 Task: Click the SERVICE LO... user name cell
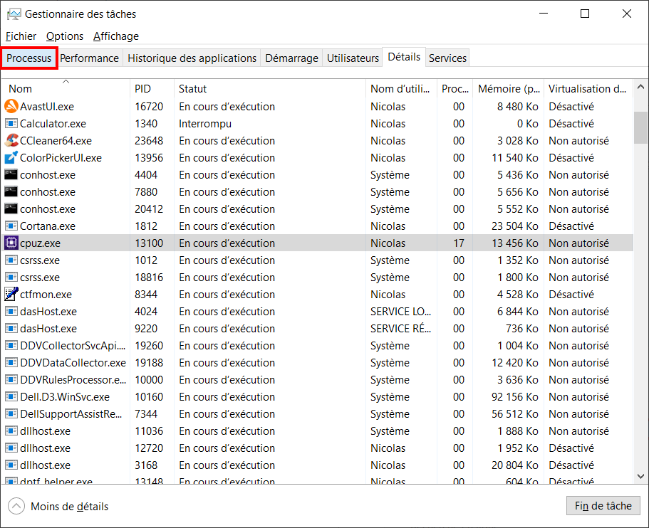pyautogui.click(x=400, y=312)
